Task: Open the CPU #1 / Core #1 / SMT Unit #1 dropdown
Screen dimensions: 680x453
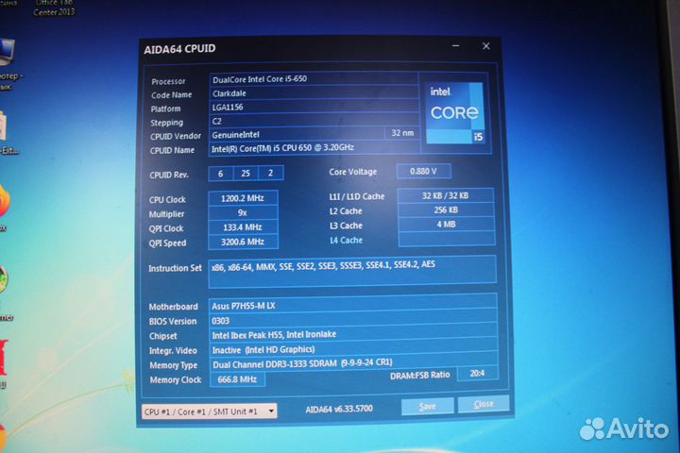Action: pyautogui.click(x=209, y=411)
